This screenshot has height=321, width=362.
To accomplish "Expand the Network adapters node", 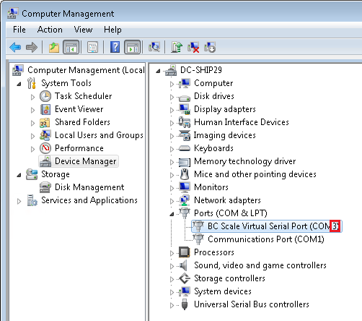I will pos(172,201).
